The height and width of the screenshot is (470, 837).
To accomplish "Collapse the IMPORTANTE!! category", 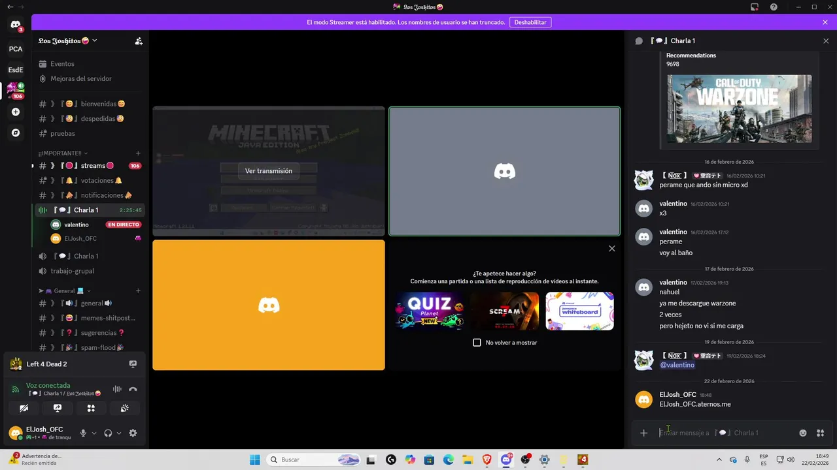I will [63, 153].
